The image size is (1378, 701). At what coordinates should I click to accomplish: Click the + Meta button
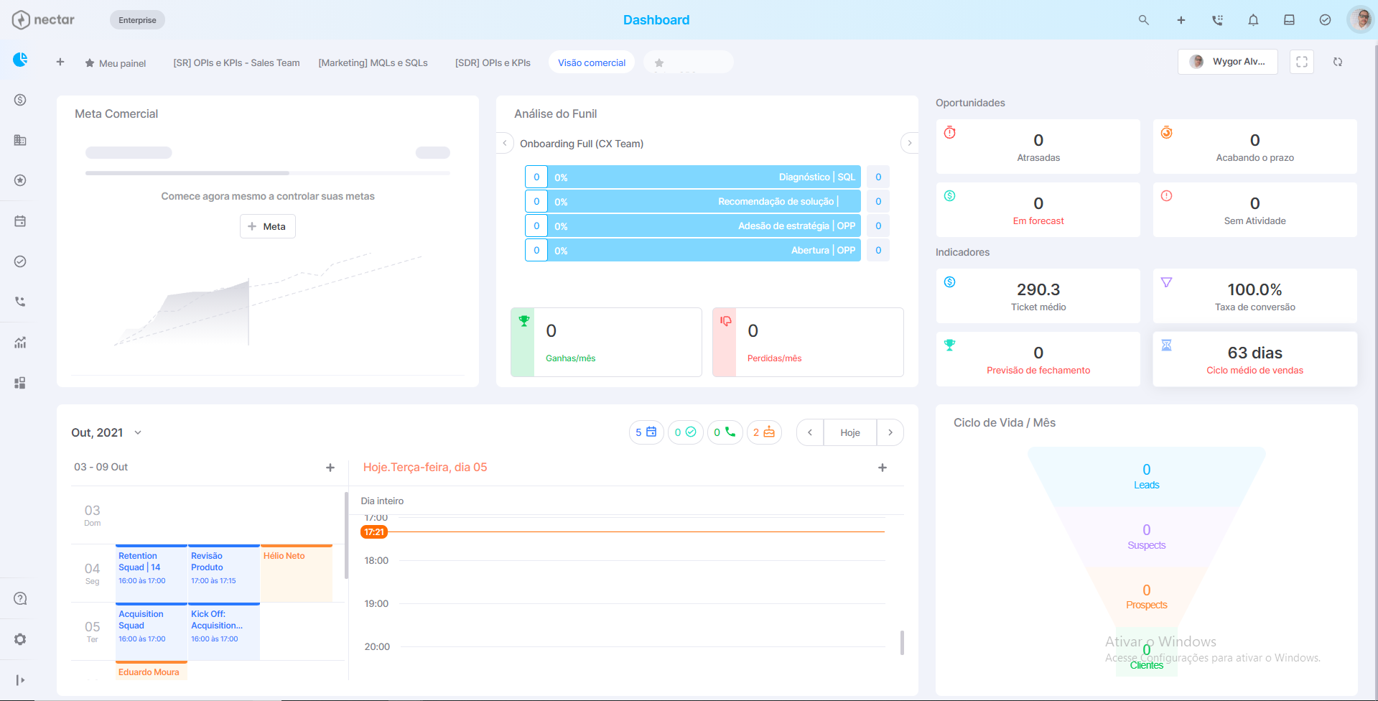pyautogui.click(x=268, y=226)
